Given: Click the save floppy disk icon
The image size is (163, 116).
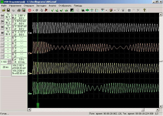Looking at the screenshot, I should point(9,10).
